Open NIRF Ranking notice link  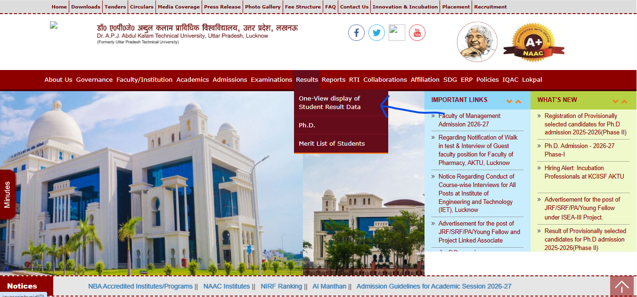click(x=281, y=286)
